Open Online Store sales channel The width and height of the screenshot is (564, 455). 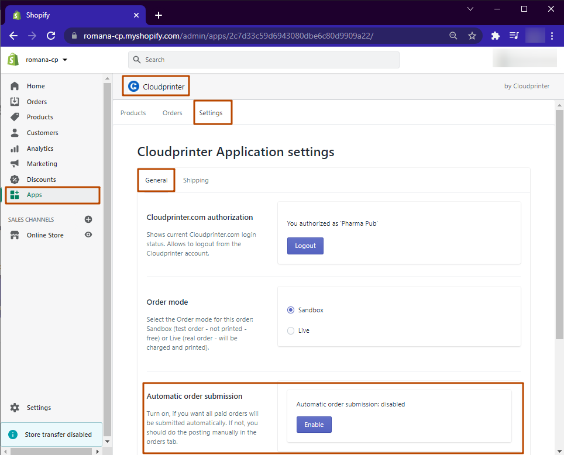pos(45,235)
